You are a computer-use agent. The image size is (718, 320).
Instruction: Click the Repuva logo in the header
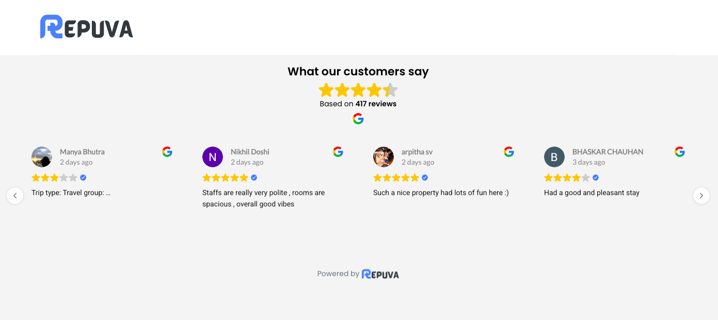pyautogui.click(x=87, y=27)
